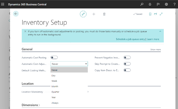This screenshot has height=109, width=178.
Task: Toggle Prevent Negative Inventory switch
Action: pos(127,58)
